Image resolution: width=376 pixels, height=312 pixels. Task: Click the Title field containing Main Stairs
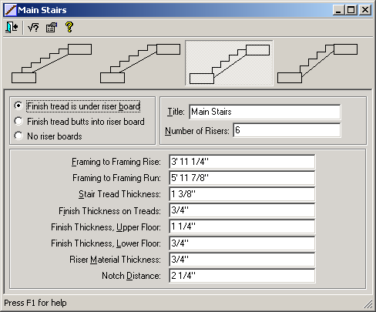click(265, 112)
